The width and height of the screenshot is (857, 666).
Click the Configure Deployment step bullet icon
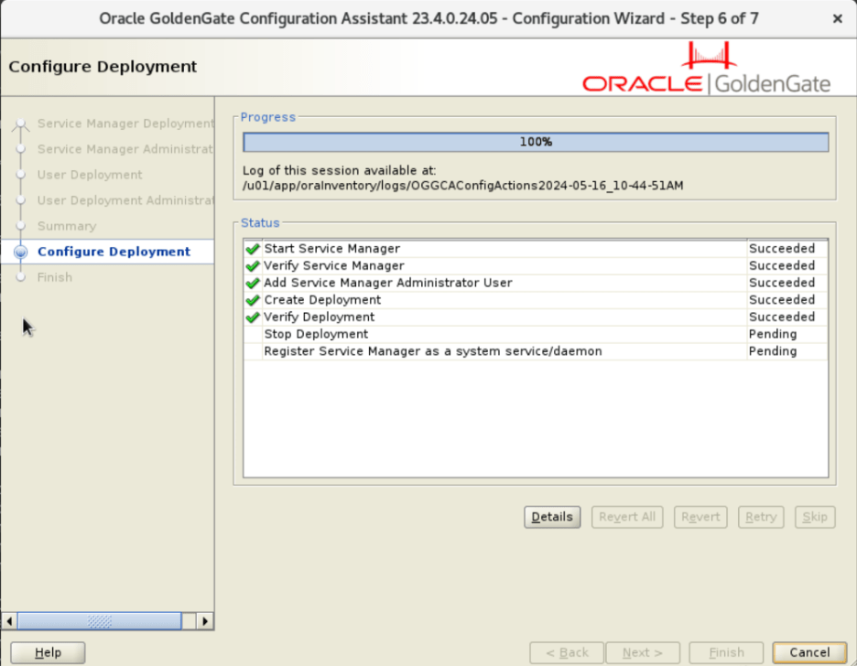[21, 252]
